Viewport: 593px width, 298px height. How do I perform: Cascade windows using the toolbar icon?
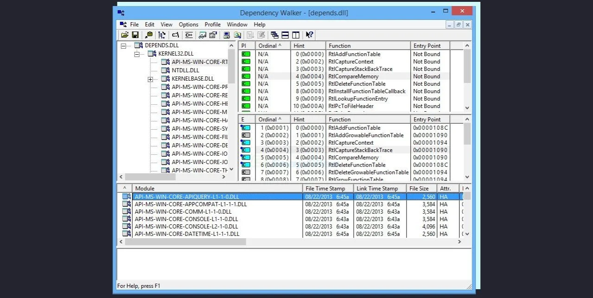coord(275,35)
